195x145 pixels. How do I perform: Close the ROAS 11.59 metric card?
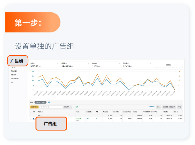click(119, 64)
